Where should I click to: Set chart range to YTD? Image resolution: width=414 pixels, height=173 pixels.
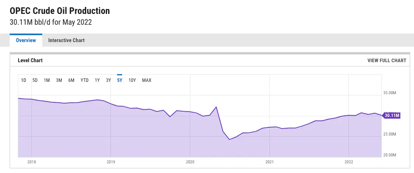click(85, 80)
